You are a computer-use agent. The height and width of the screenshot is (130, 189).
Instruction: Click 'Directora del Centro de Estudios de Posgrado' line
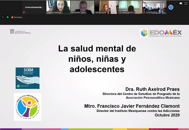pyautogui.click(x=141, y=94)
